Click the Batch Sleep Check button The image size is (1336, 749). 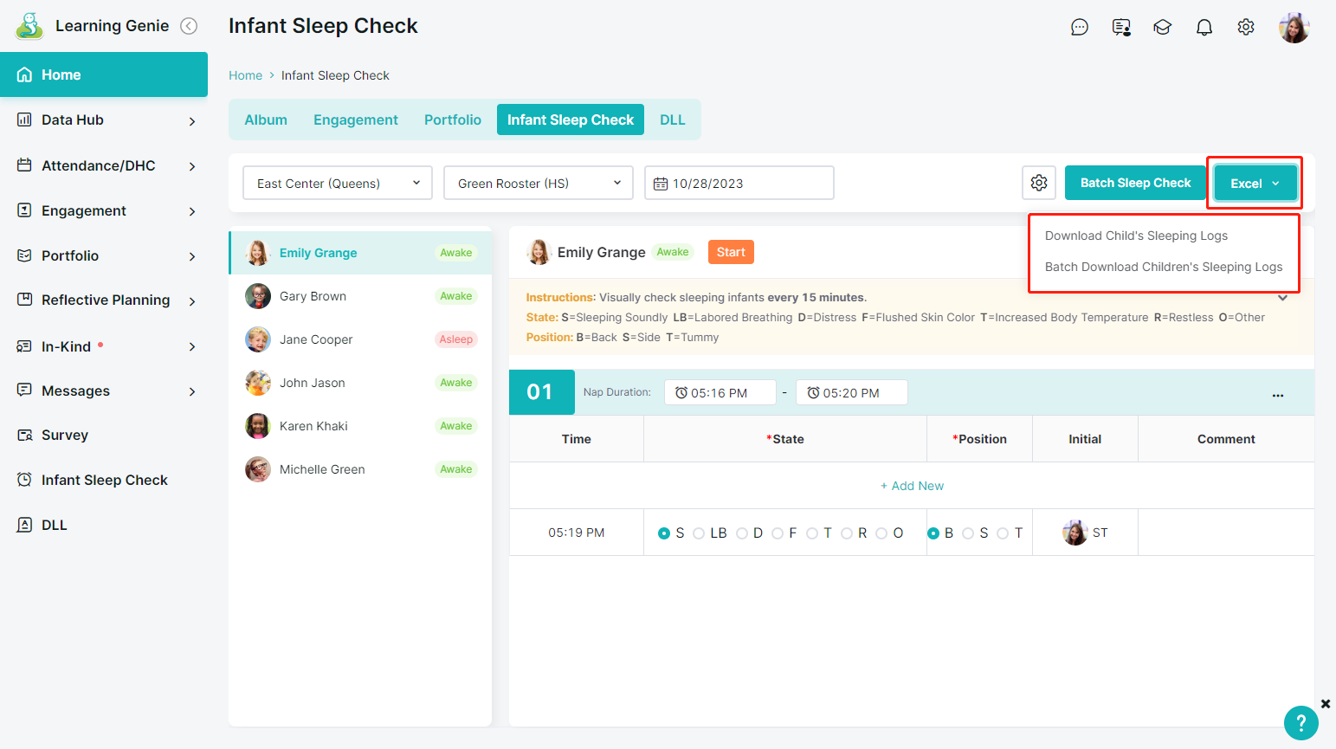1135,183
